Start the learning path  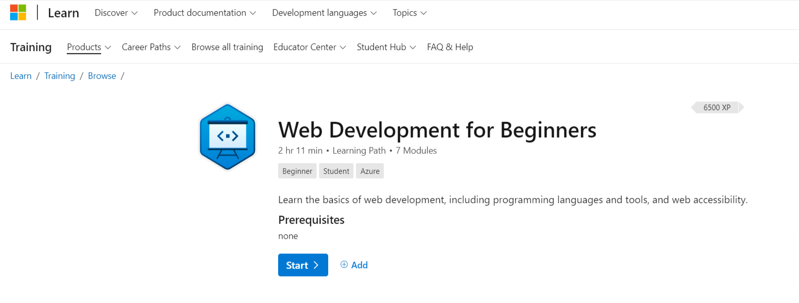[x=303, y=265]
